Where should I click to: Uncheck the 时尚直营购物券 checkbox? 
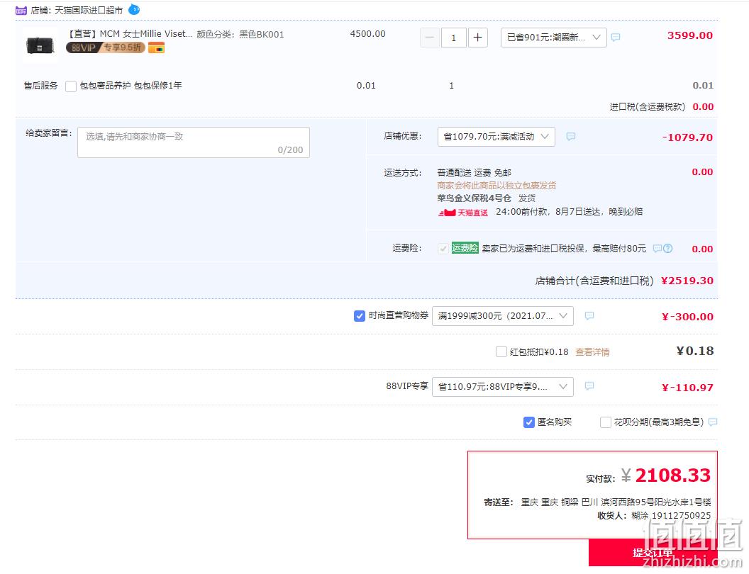360,316
